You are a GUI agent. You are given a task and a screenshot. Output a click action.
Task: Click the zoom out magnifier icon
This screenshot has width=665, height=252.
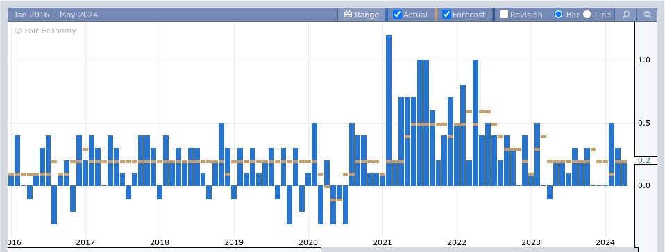[647, 15]
